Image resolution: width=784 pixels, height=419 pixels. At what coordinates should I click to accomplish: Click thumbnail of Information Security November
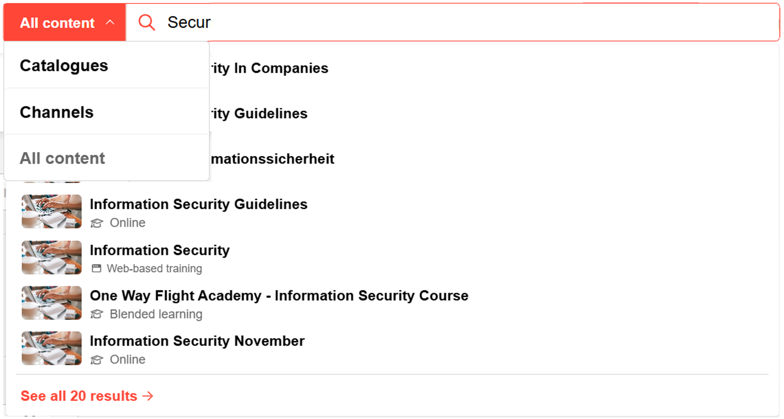(51, 348)
